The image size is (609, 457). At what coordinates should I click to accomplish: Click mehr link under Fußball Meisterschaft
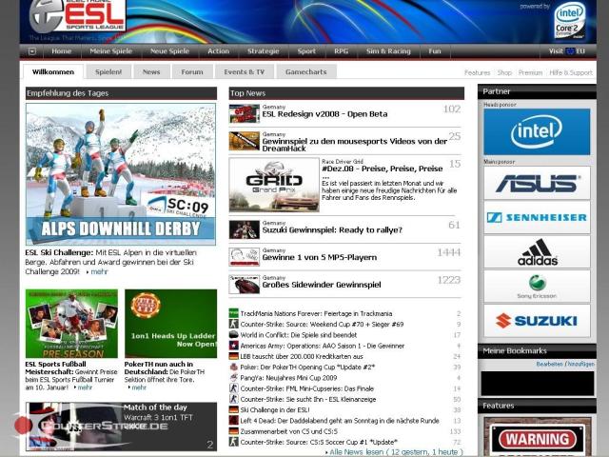coord(85,387)
